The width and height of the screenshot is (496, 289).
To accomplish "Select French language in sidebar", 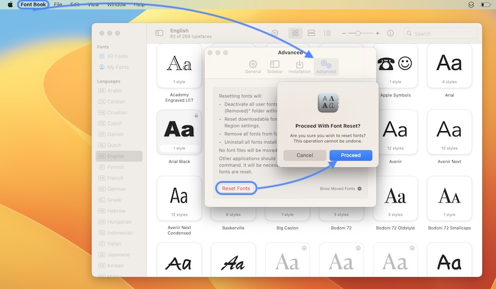I will (x=119, y=178).
